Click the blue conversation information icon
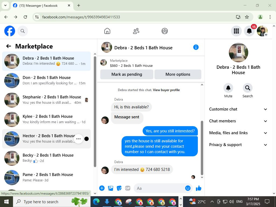 (196, 47)
